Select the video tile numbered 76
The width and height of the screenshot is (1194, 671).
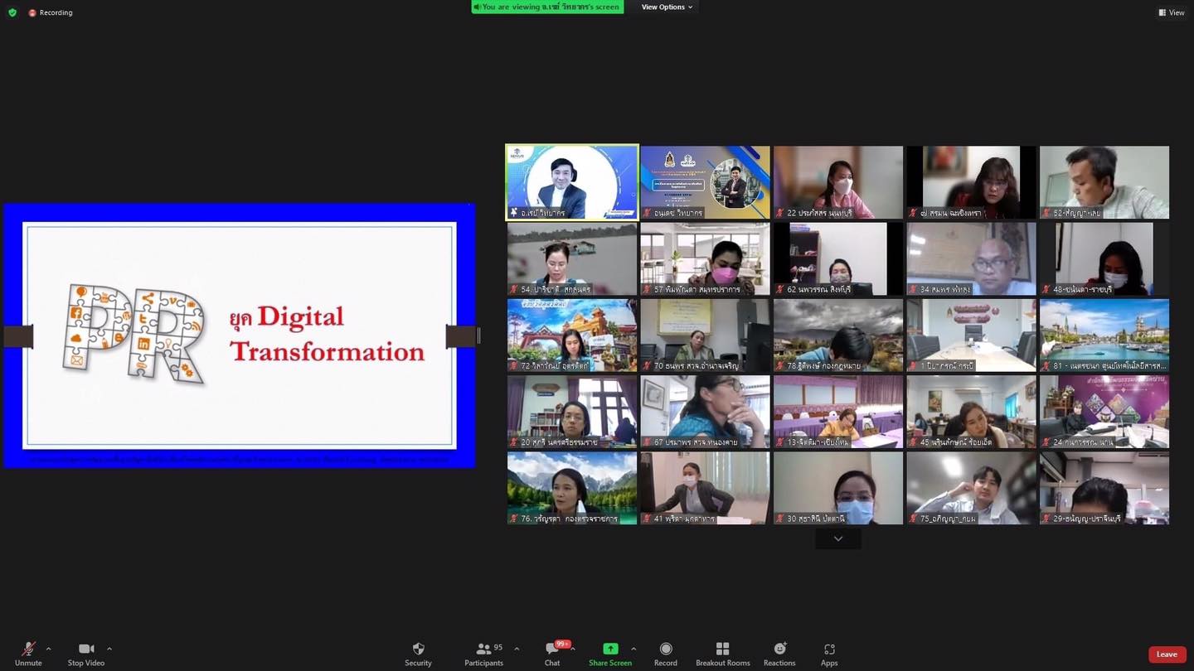572,488
